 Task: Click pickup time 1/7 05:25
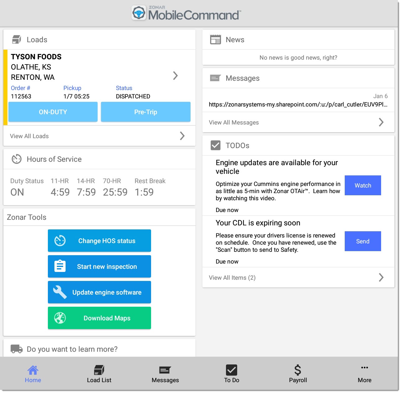(x=76, y=96)
